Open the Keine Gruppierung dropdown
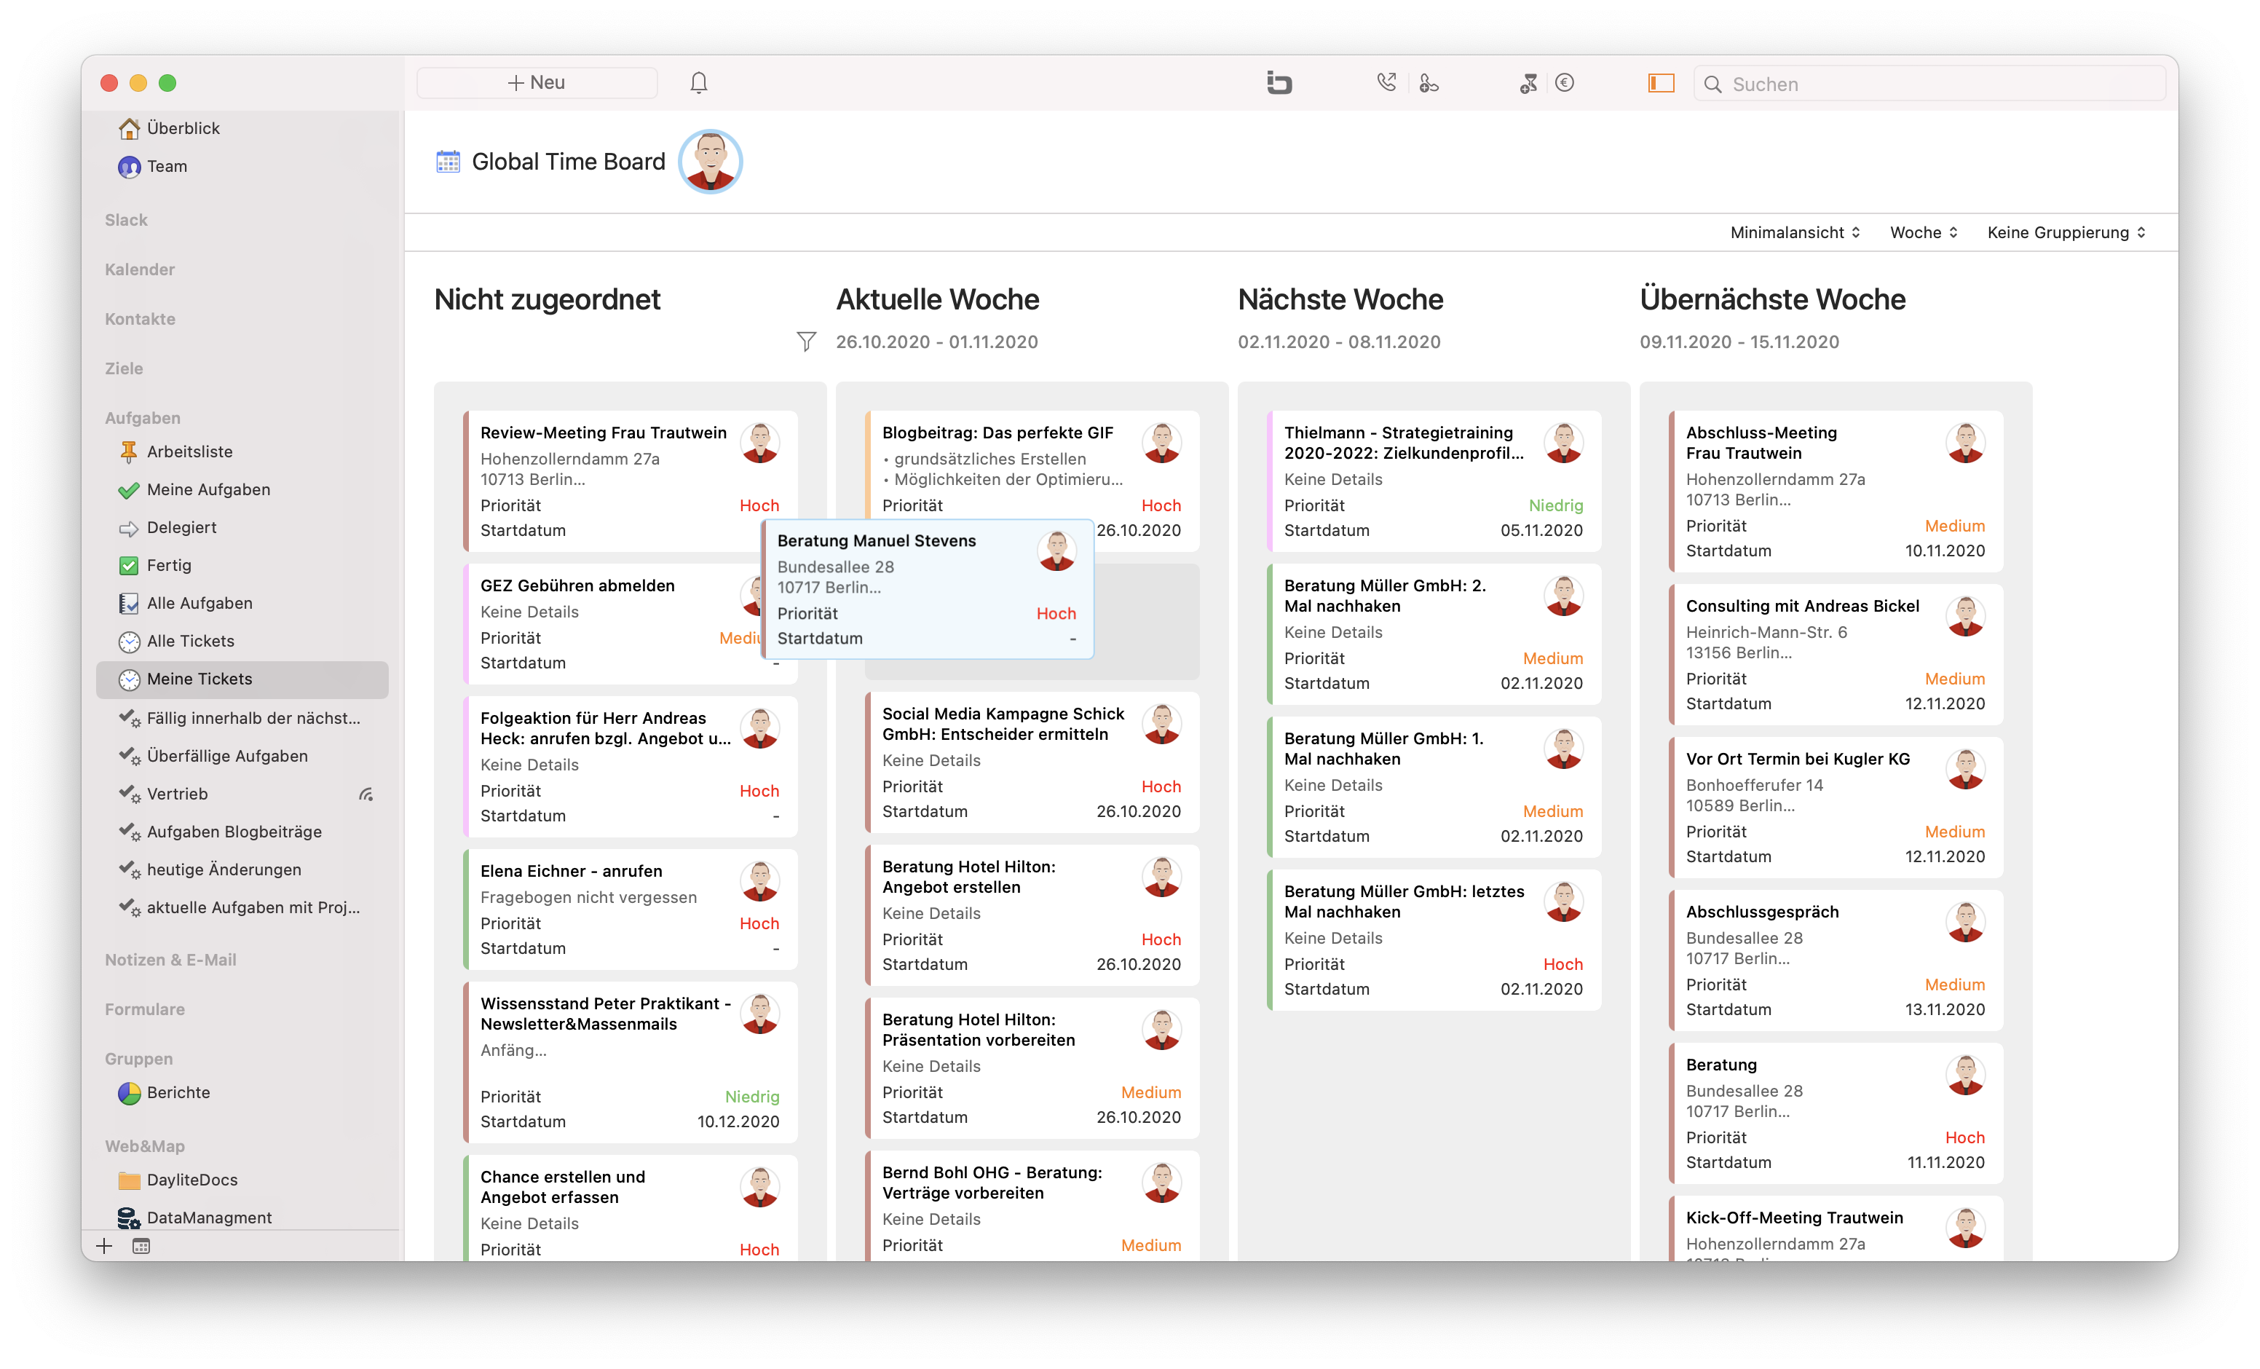Screen dimensions: 2260x1369 pos(2066,232)
